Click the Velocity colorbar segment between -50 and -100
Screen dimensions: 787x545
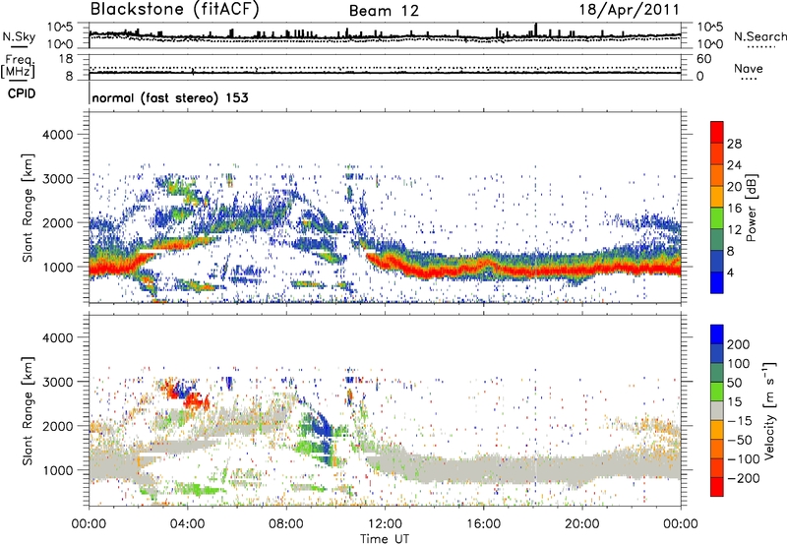tap(717, 449)
